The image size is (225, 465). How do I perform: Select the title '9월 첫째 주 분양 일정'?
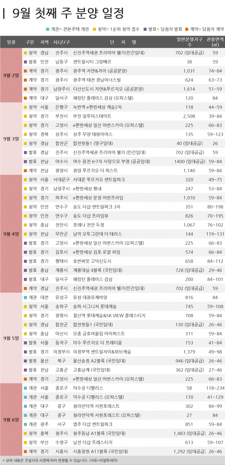pos(68,14)
